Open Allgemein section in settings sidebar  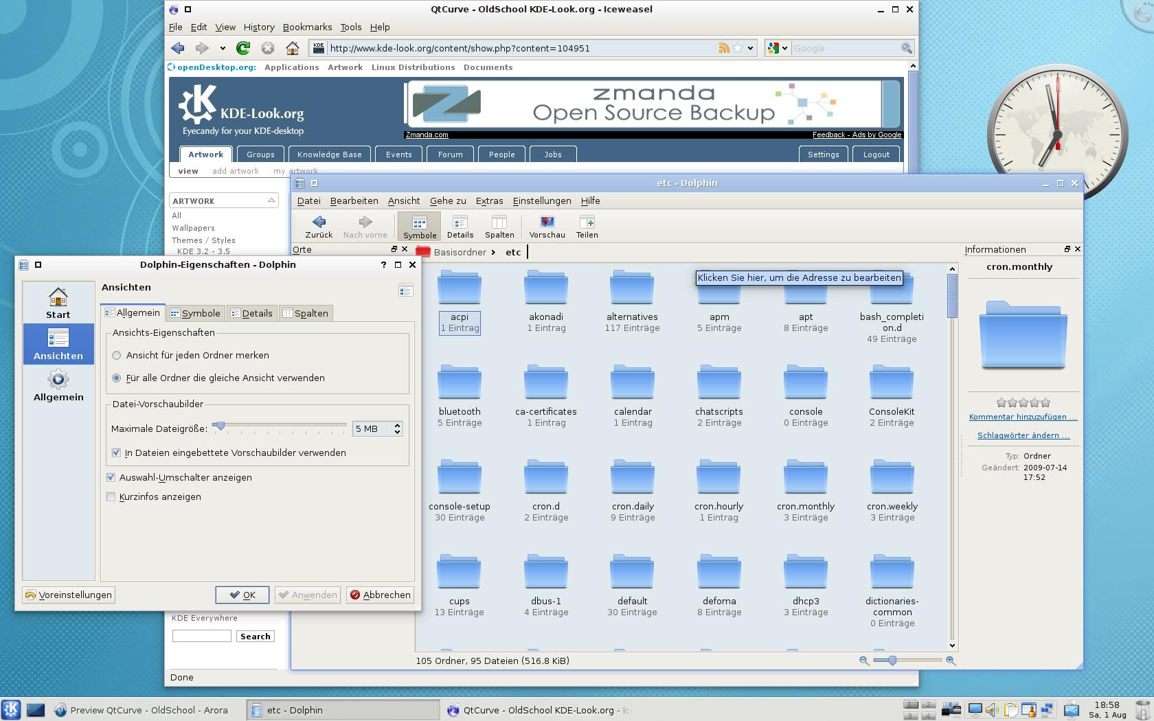[x=58, y=385]
